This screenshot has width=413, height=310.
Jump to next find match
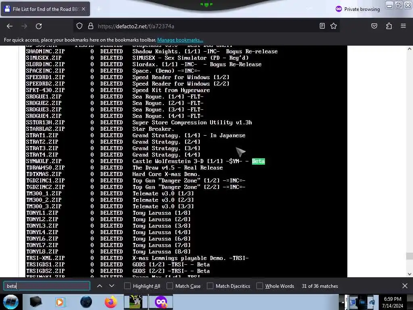tap(112, 286)
